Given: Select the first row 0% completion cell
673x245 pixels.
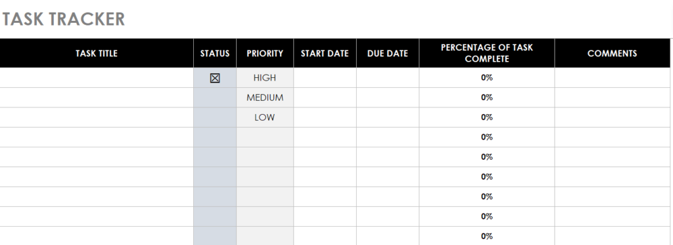Looking at the screenshot, I should pyautogui.click(x=487, y=78).
